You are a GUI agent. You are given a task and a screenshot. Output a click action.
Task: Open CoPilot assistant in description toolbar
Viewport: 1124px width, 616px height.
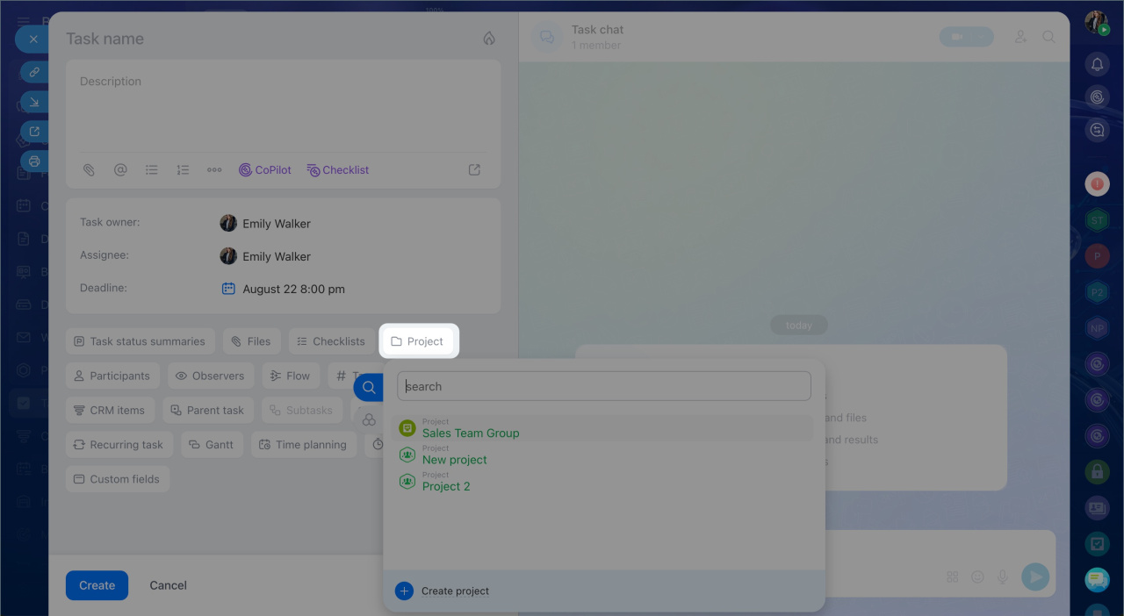(265, 170)
